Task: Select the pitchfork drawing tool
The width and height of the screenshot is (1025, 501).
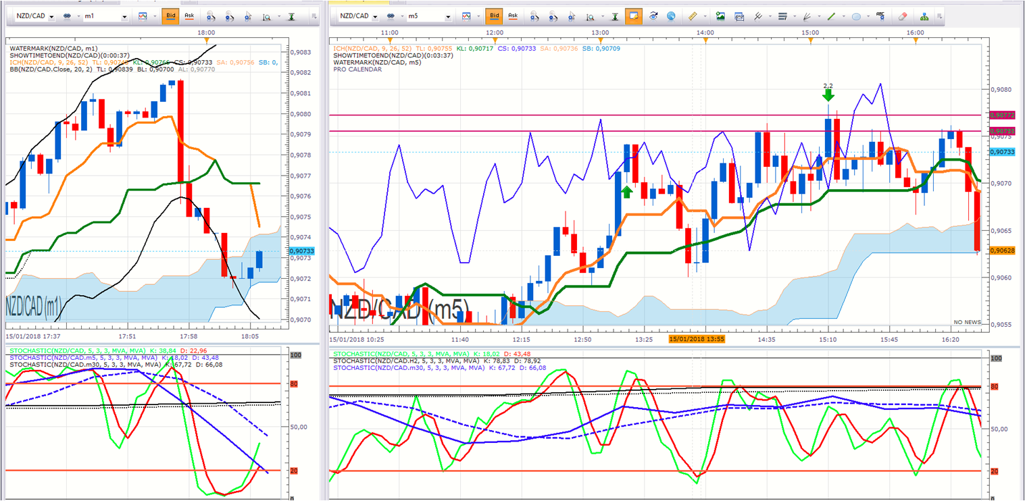Action: click(x=758, y=16)
